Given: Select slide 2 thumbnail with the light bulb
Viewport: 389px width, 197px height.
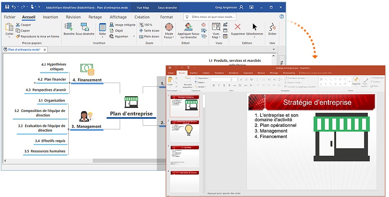Looking at the screenshot, I should tap(185, 130).
